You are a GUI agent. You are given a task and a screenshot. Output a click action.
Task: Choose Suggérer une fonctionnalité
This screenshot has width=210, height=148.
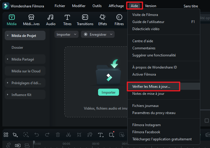click(x=164, y=55)
